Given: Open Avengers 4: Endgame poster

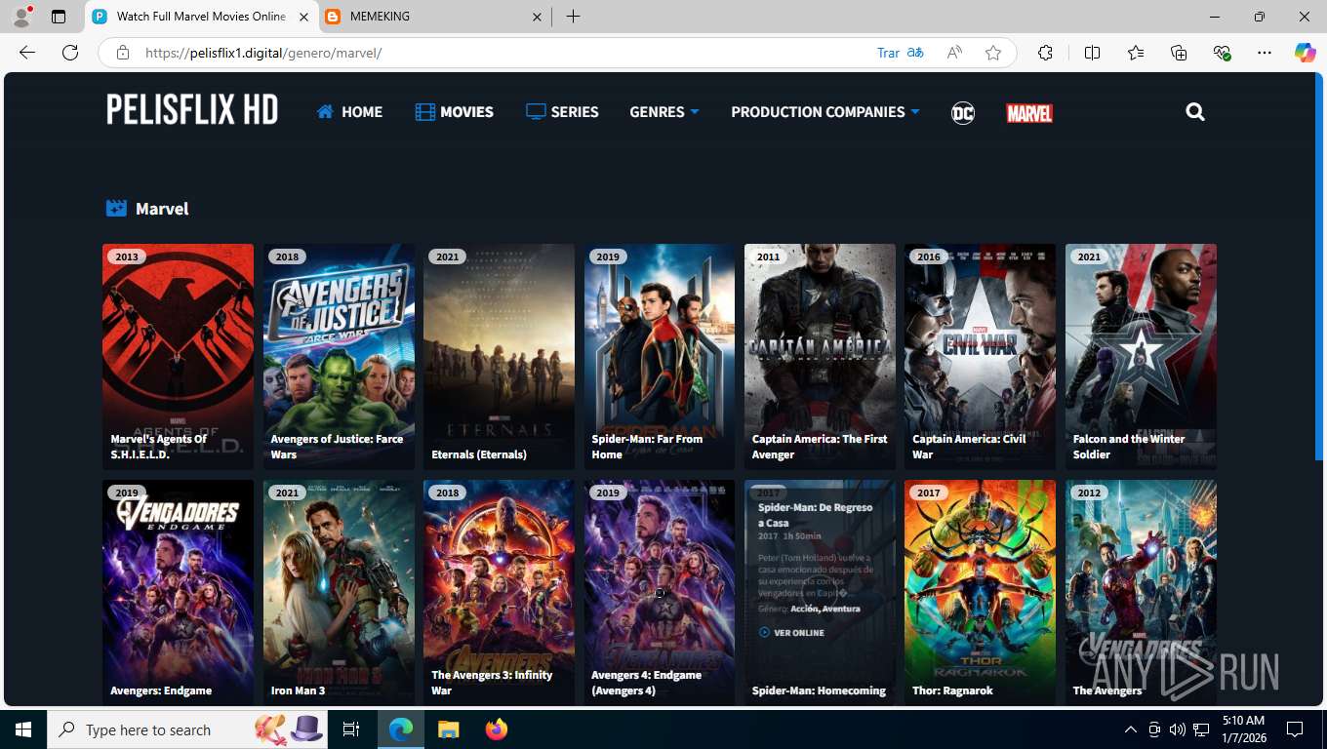Looking at the screenshot, I should point(660,592).
